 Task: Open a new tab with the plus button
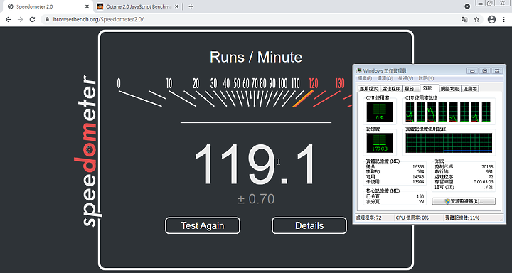click(x=191, y=6)
